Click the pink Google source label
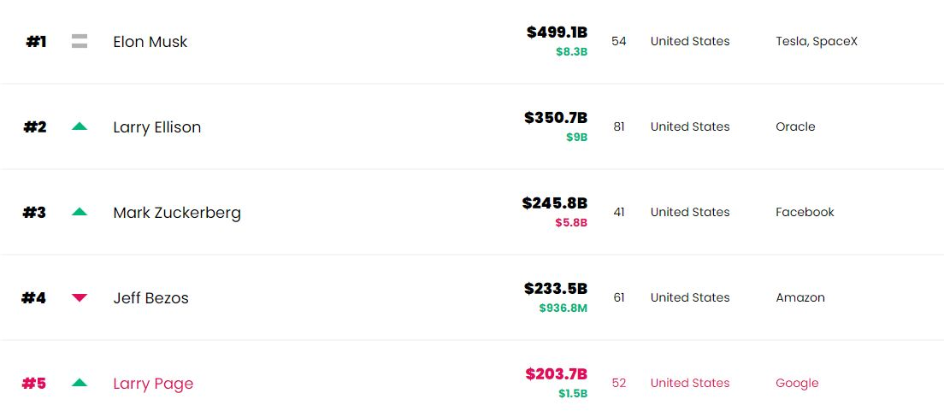 [797, 383]
